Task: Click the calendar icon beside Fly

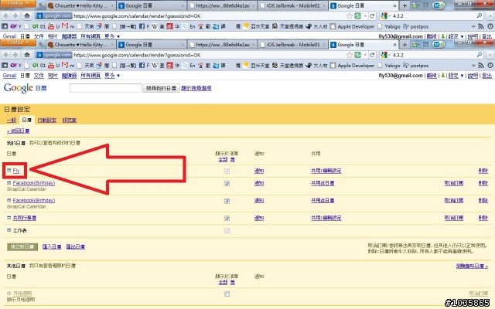Action: click(x=9, y=171)
